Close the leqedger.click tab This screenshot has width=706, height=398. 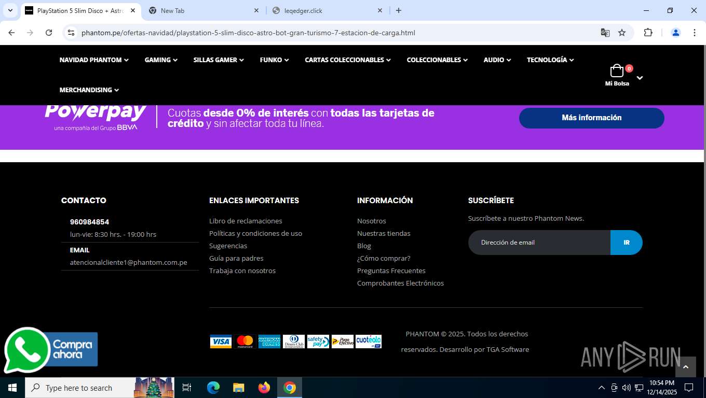point(380,10)
